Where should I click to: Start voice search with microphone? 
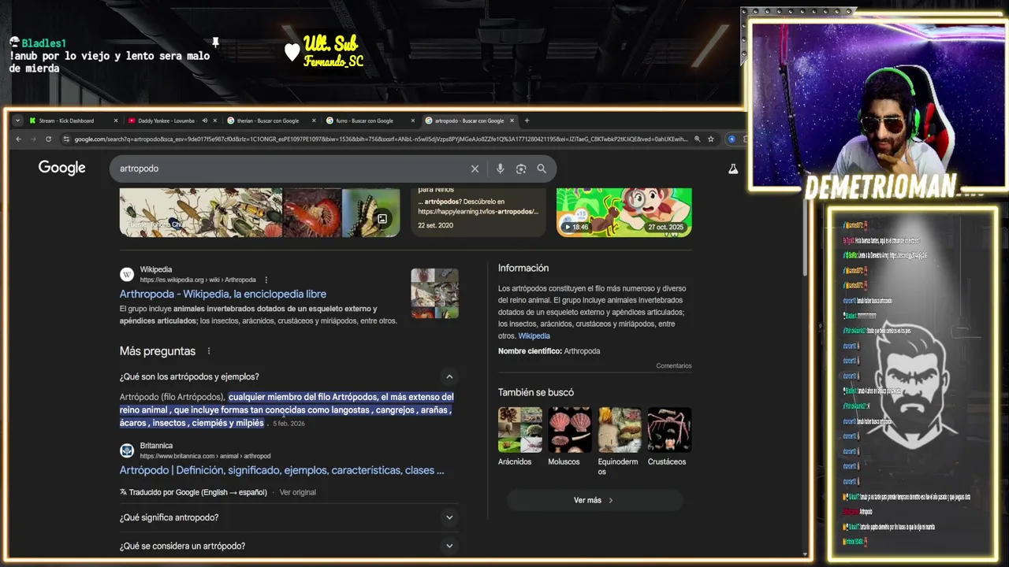[500, 169]
